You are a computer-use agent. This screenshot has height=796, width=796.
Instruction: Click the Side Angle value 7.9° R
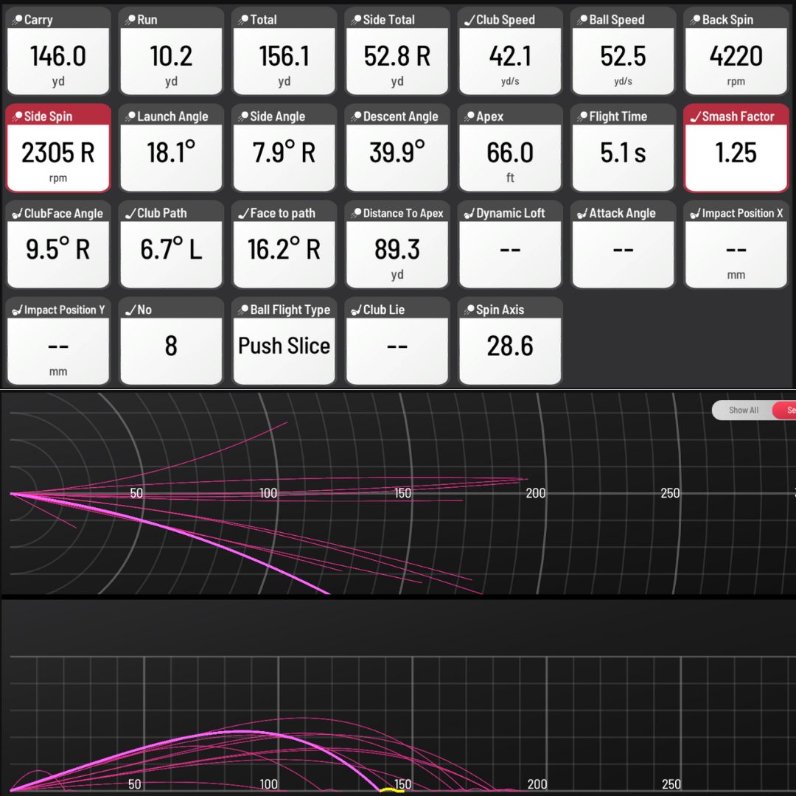tap(284, 152)
